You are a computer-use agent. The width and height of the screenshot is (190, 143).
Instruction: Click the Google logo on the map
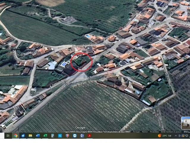[x=80, y=128]
